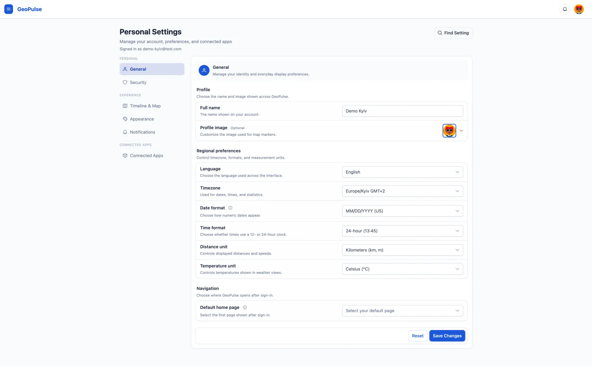Viewport: 592px width, 366px height.
Task: Open the hamburger menu icon beside GeoPulse
Action: 9,9
